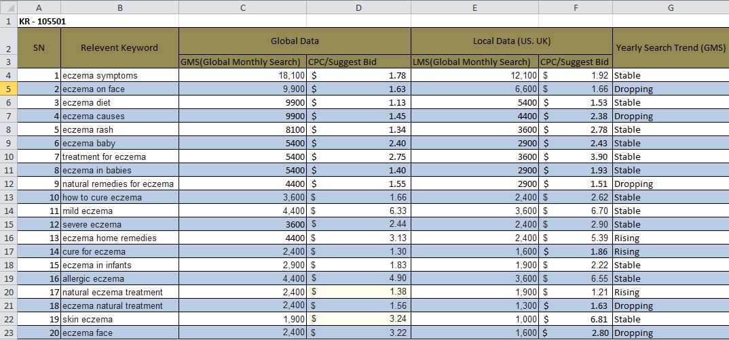Viewport: 729px width, 340px height.
Task: Click the column C header
Action: click(242, 7)
